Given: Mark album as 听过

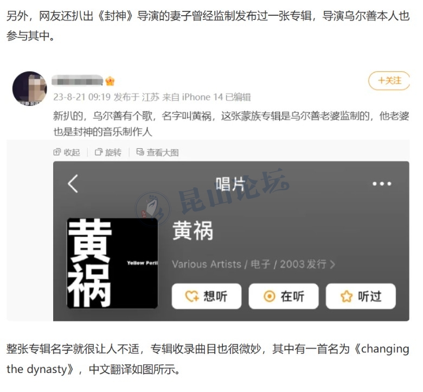Looking at the screenshot, I should 361,296.
